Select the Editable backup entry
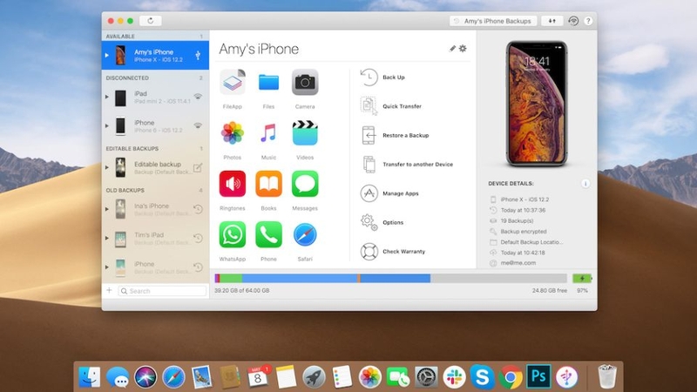The image size is (697, 392). coord(155,167)
